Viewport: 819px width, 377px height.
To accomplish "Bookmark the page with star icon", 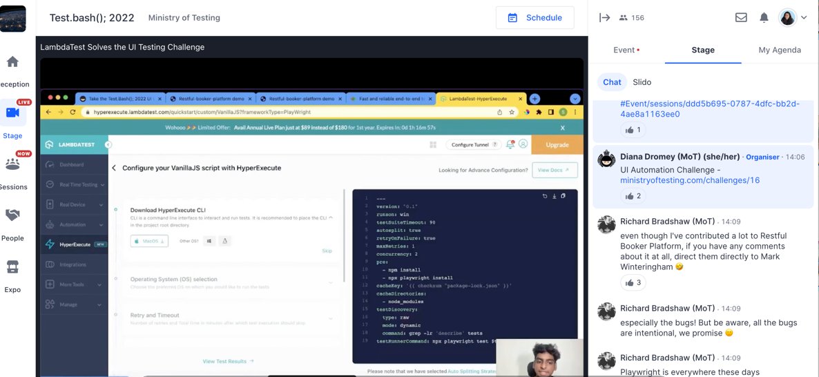I will pyautogui.click(x=512, y=113).
